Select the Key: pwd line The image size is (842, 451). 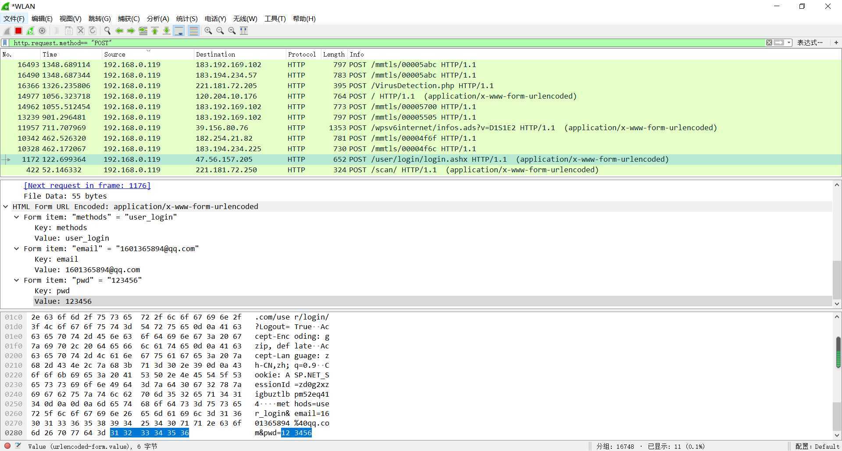click(x=52, y=291)
